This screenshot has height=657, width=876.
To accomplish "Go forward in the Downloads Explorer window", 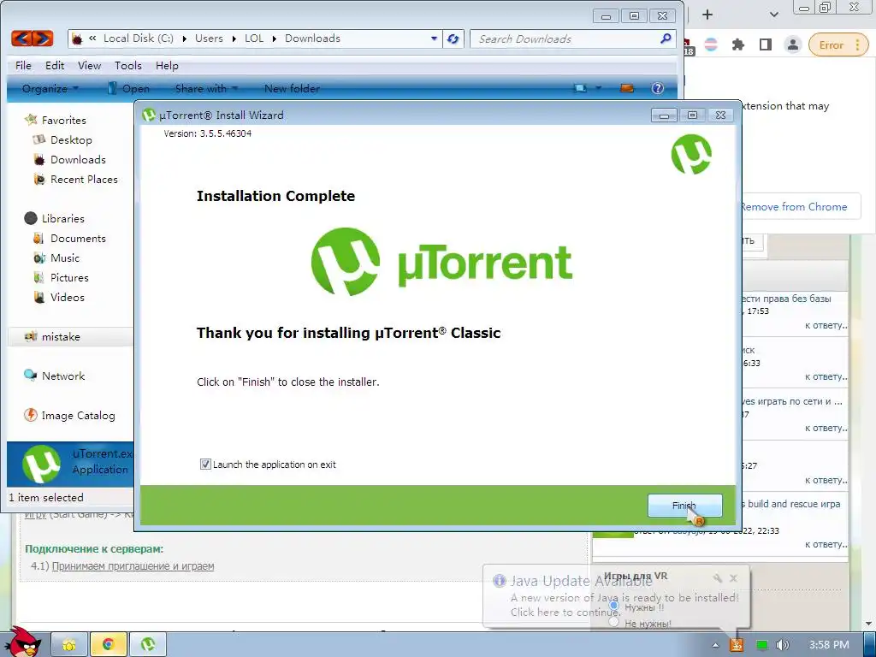I will point(43,38).
